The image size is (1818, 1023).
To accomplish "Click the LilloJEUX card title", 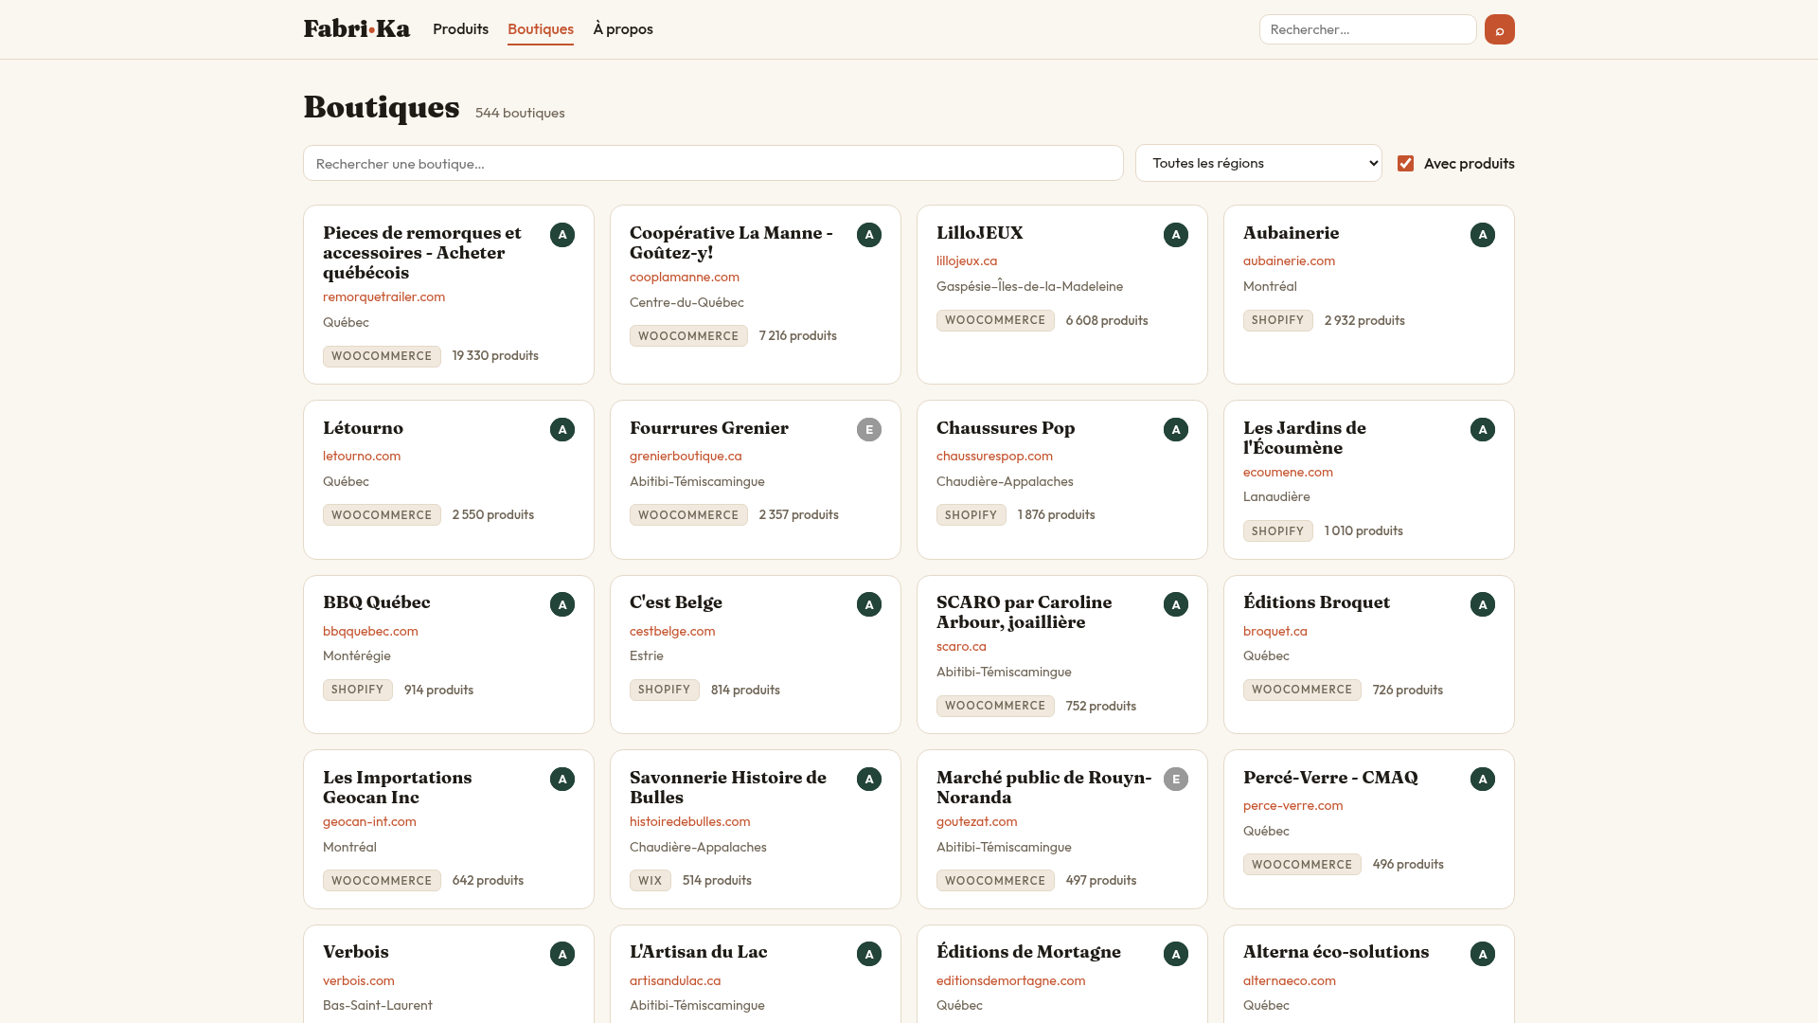I will pyautogui.click(x=979, y=233).
